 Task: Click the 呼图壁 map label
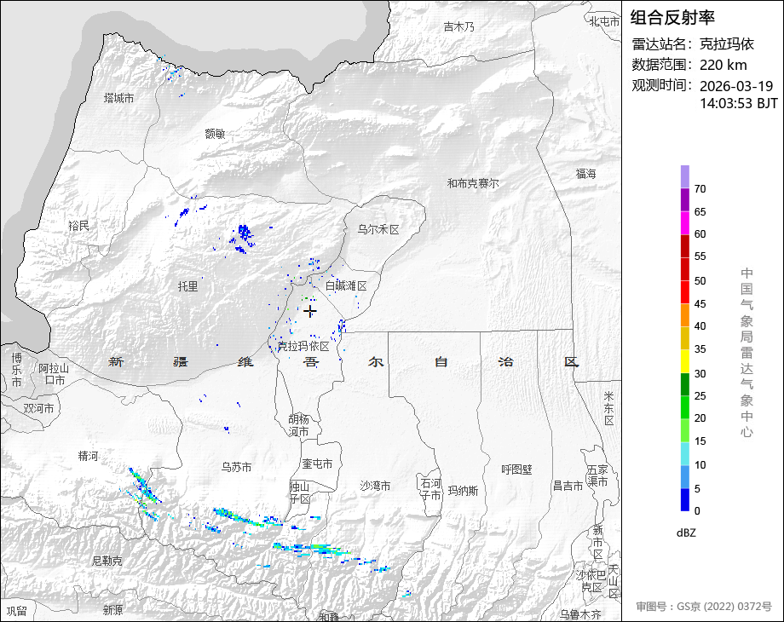point(516,469)
